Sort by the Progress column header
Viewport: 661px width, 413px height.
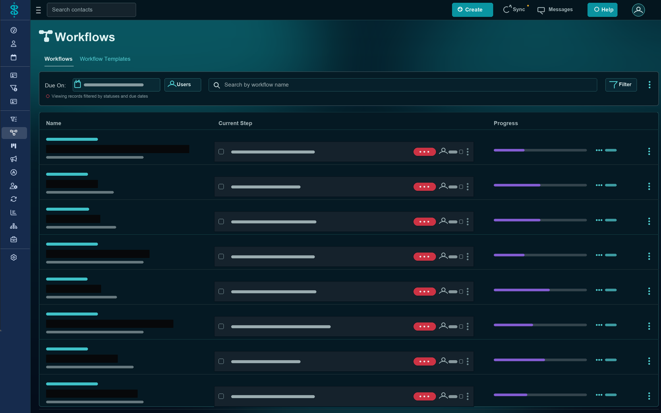coord(506,123)
